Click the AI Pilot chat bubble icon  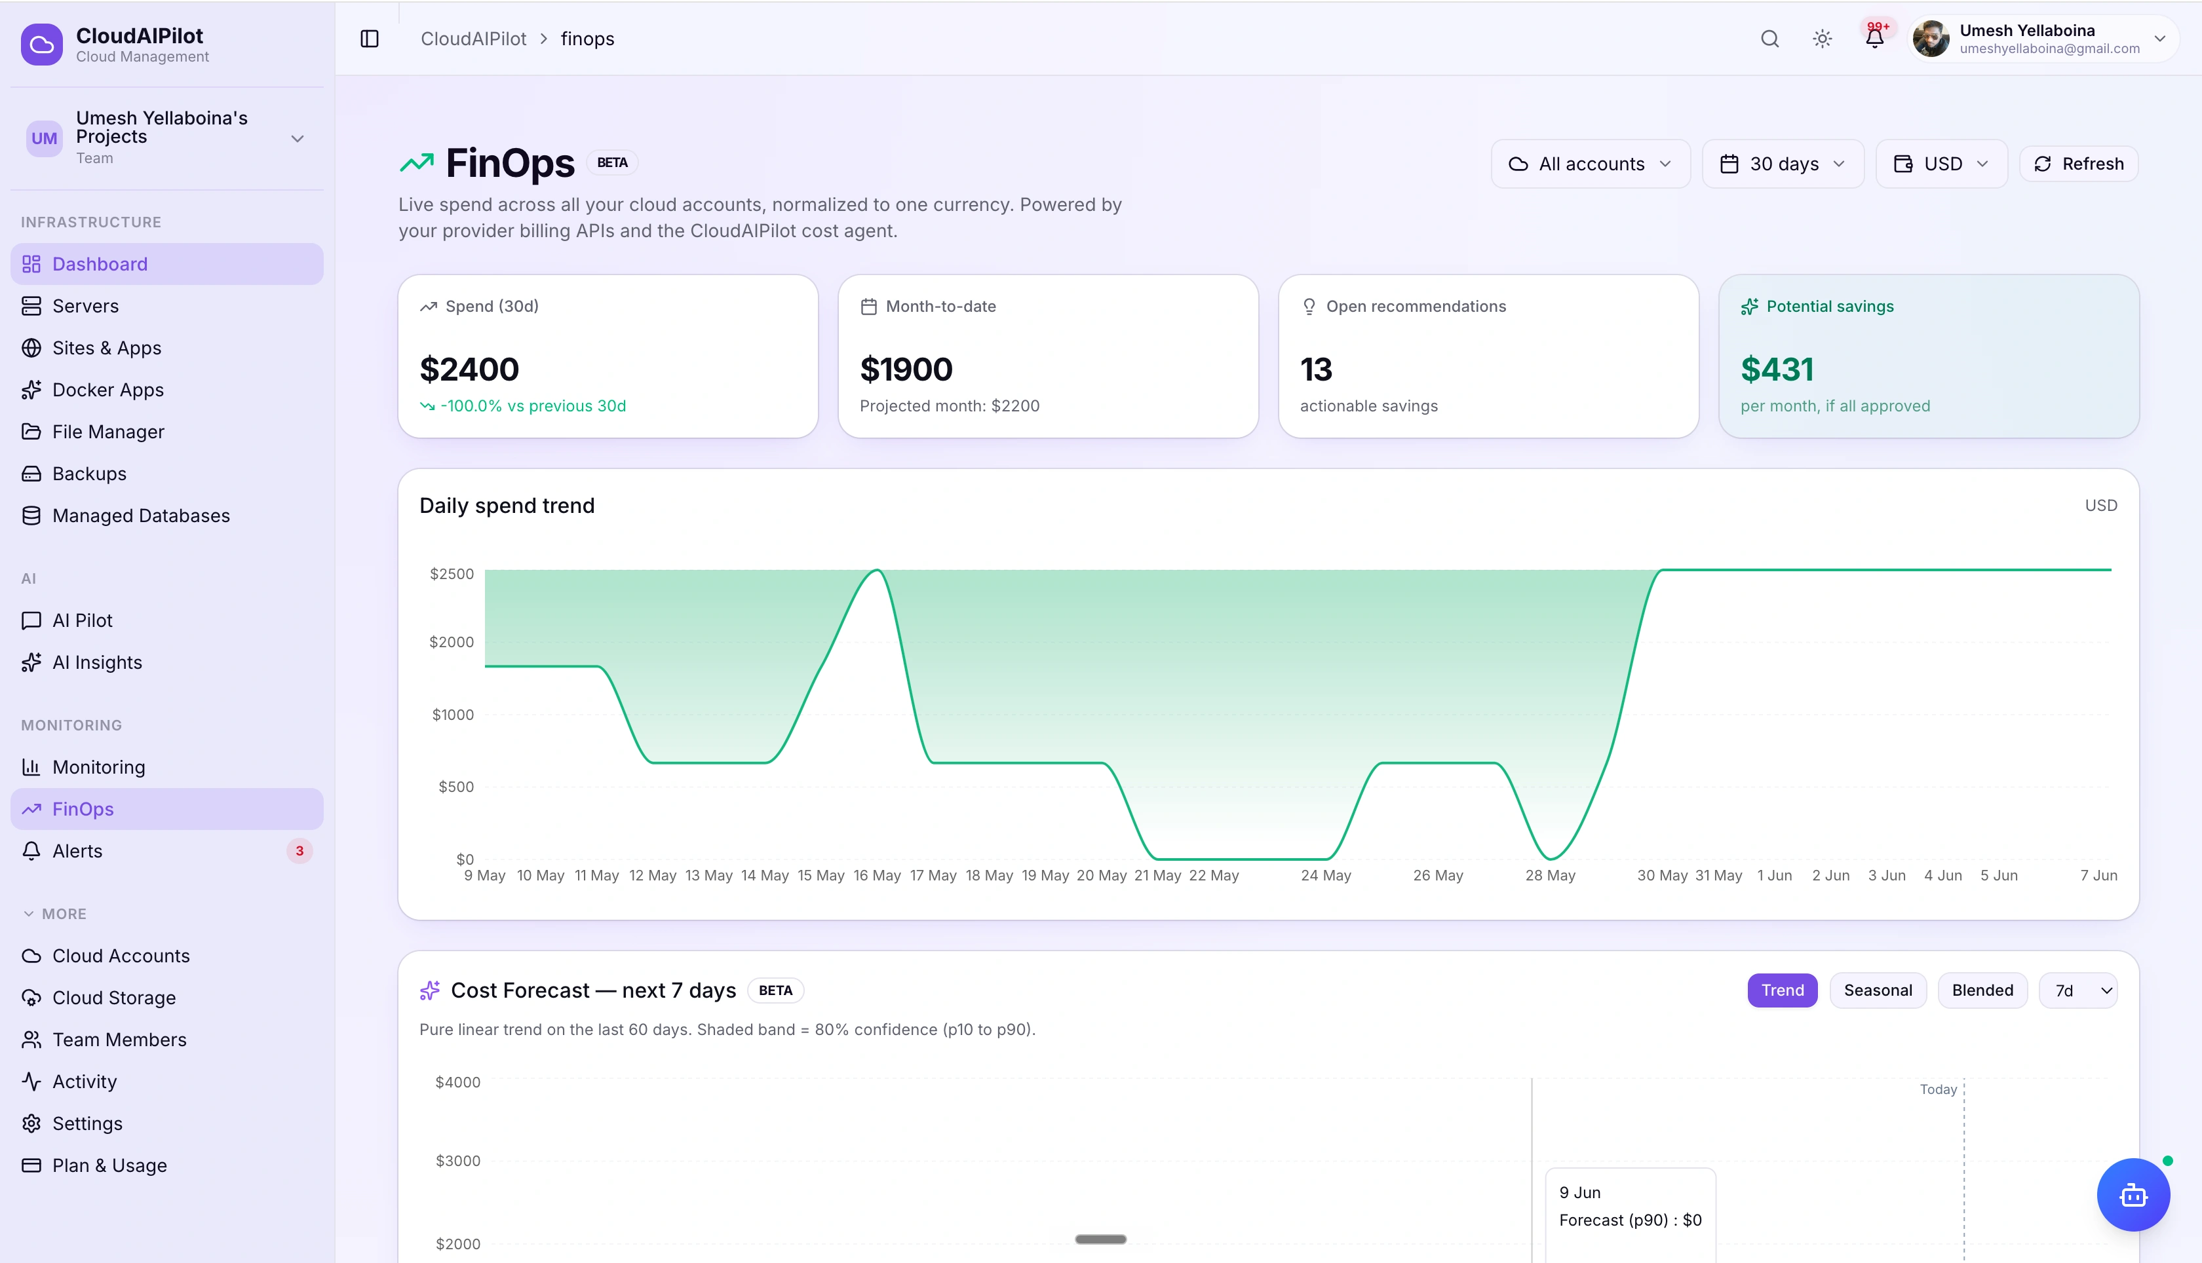coord(31,620)
